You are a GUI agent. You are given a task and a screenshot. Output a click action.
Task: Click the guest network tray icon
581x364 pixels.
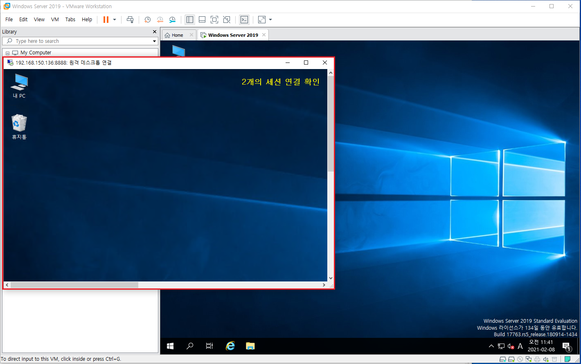pos(501,346)
